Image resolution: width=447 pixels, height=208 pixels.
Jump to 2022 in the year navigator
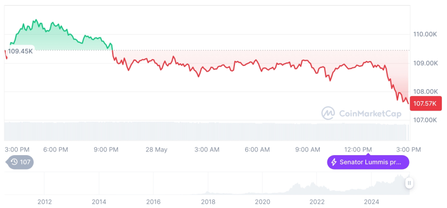pyautogui.click(x=317, y=202)
